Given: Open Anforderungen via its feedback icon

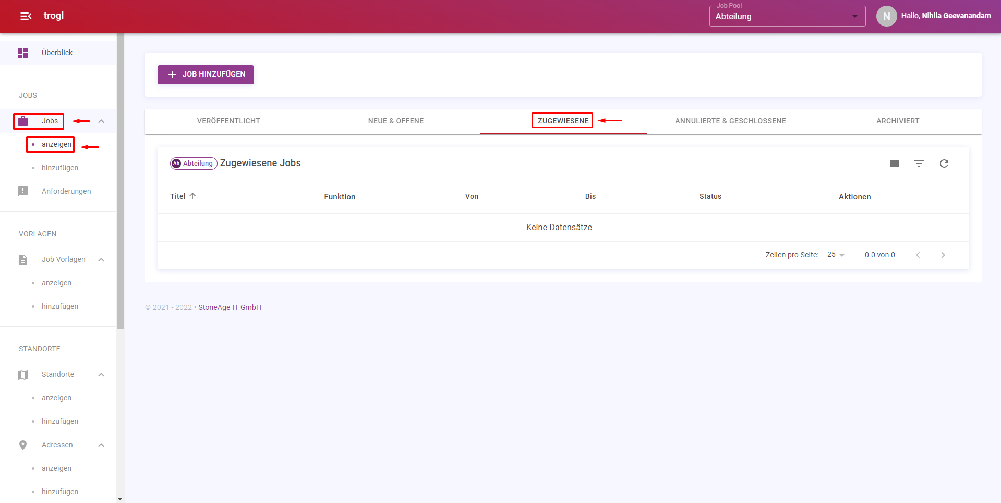Looking at the screenshot, I should click(x=23, y=191).
